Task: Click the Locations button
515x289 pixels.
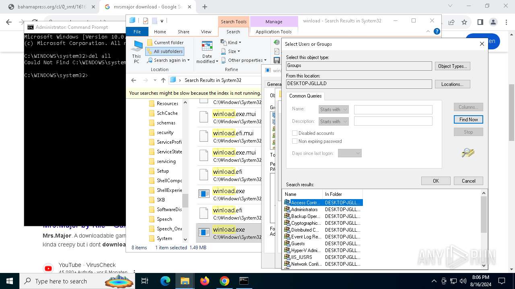Action: [452, 84]
